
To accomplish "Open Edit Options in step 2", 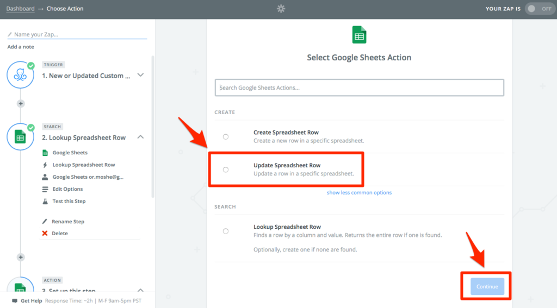I will tap(67, 189).
